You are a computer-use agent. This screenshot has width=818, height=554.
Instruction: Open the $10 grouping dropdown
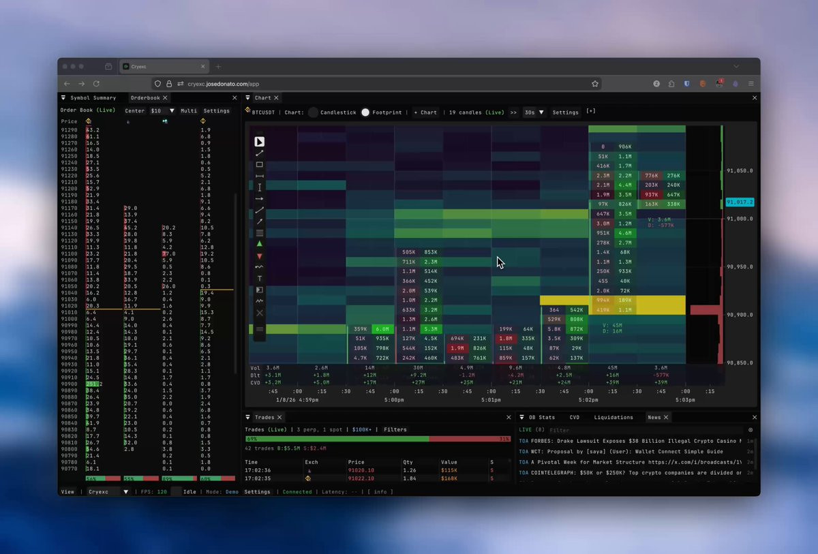pos(163,110)
